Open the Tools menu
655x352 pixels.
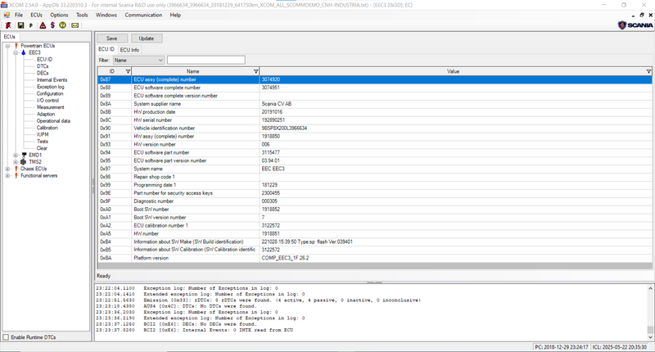tap(82, 15)
